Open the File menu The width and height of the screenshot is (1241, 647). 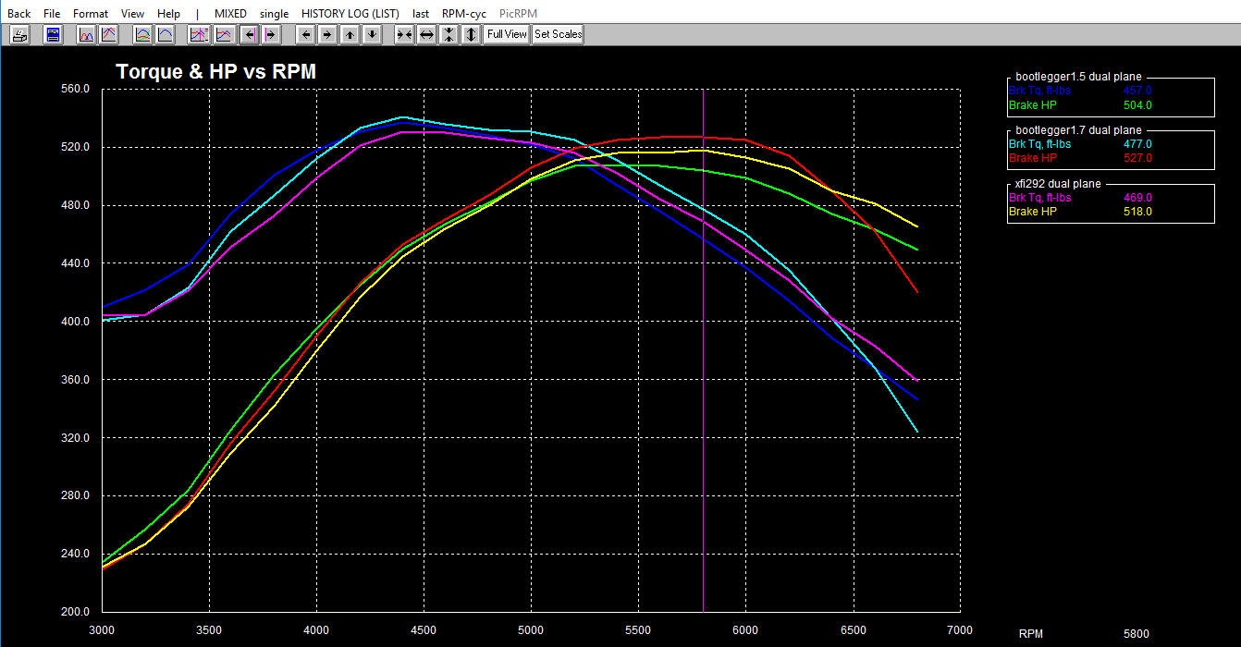52,14
